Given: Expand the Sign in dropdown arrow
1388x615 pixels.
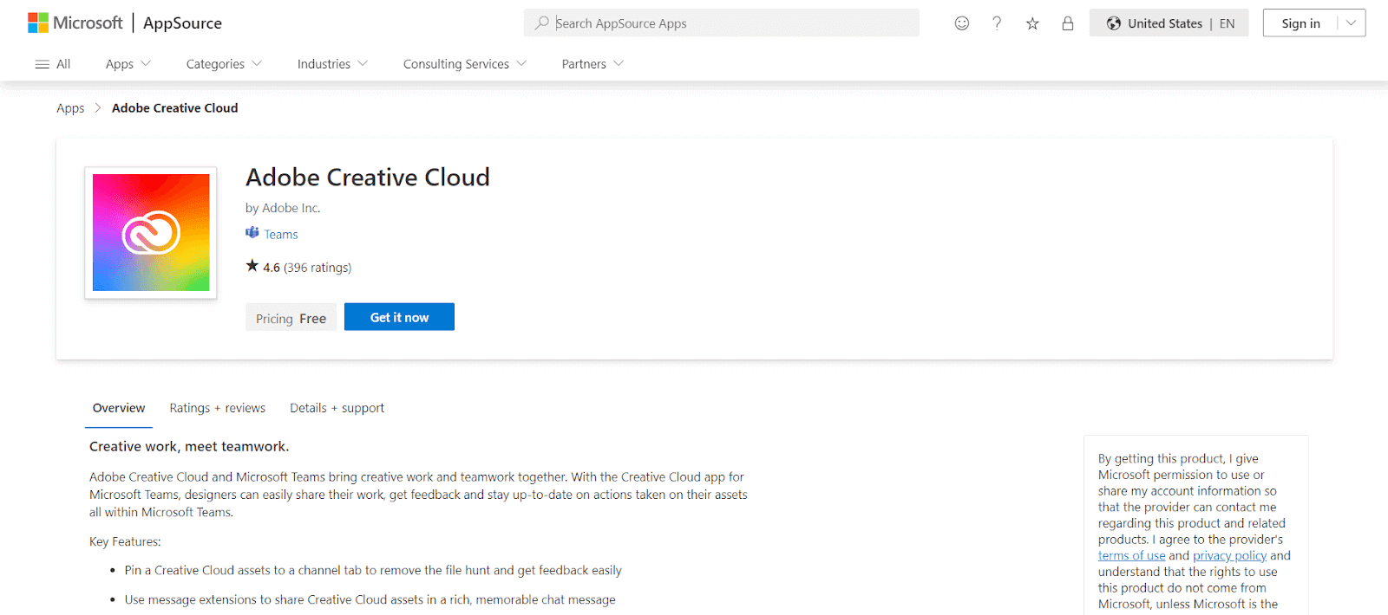Looking at the screenshot, I should point(1351,23).
